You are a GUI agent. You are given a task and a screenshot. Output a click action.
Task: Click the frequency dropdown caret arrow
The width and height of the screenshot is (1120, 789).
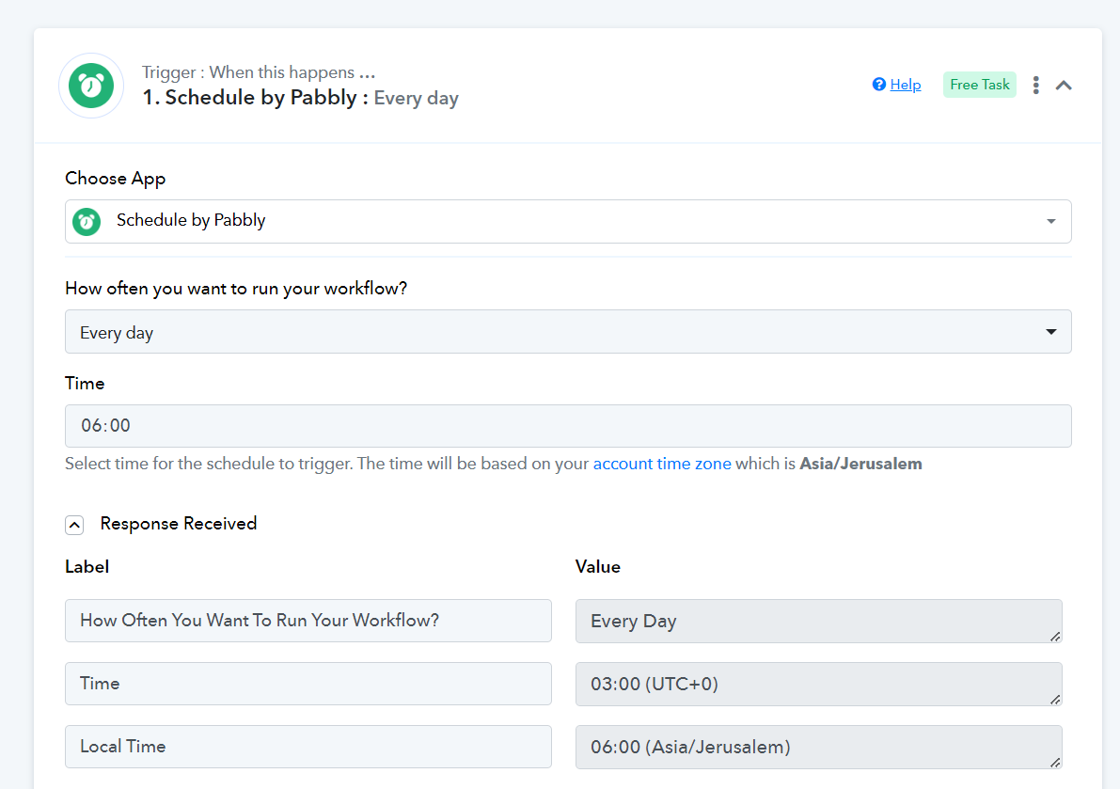click(x=1050, y=331)
